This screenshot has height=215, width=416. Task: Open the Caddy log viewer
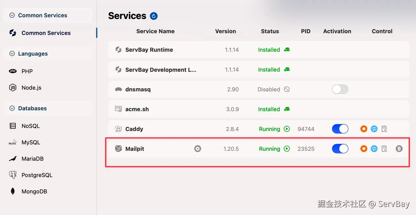coord(384,129)
